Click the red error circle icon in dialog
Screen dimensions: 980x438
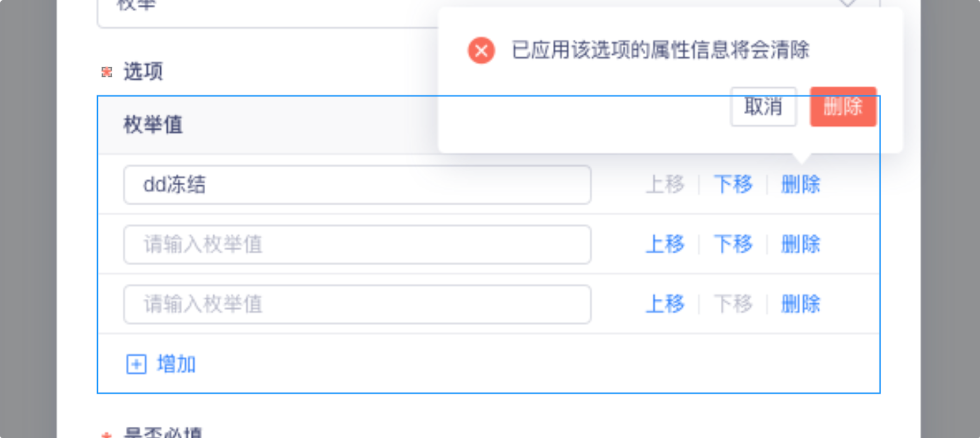point(481,51)
